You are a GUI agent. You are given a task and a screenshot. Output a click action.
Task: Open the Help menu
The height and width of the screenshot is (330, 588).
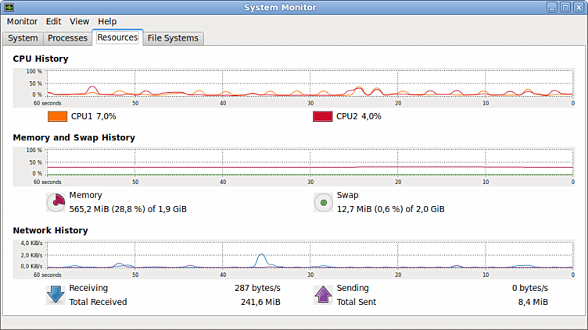[107, 22]
